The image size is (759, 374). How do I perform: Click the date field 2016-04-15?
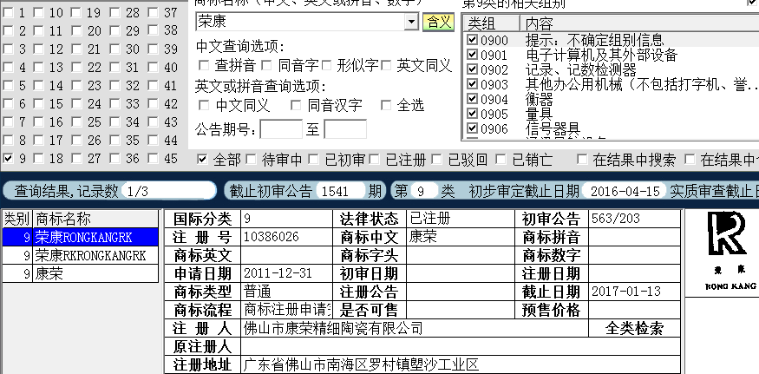pos(625,191)
